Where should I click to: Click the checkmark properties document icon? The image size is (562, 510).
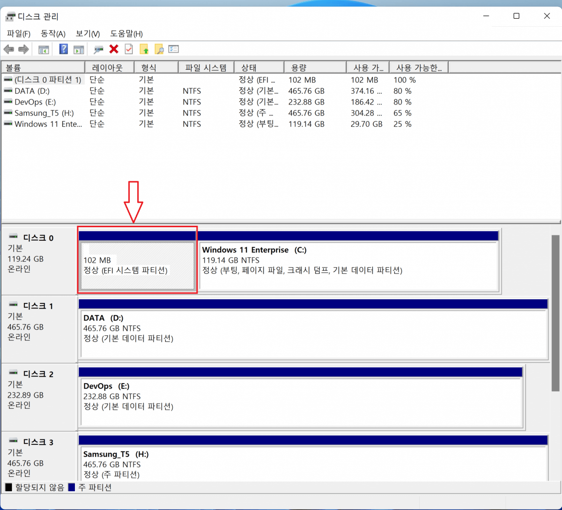point(129,49)
